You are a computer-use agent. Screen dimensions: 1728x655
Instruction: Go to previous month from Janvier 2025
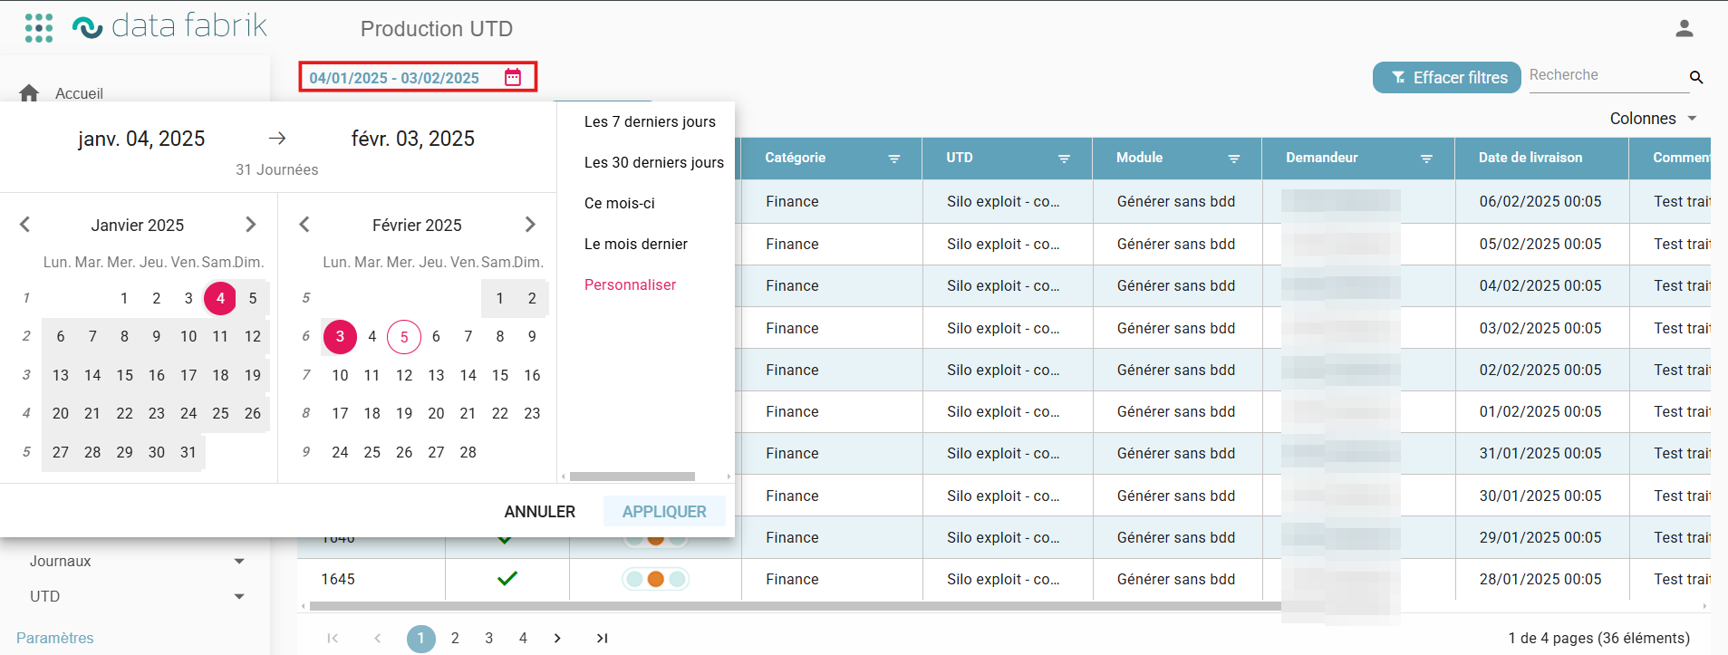pos(25,225)
